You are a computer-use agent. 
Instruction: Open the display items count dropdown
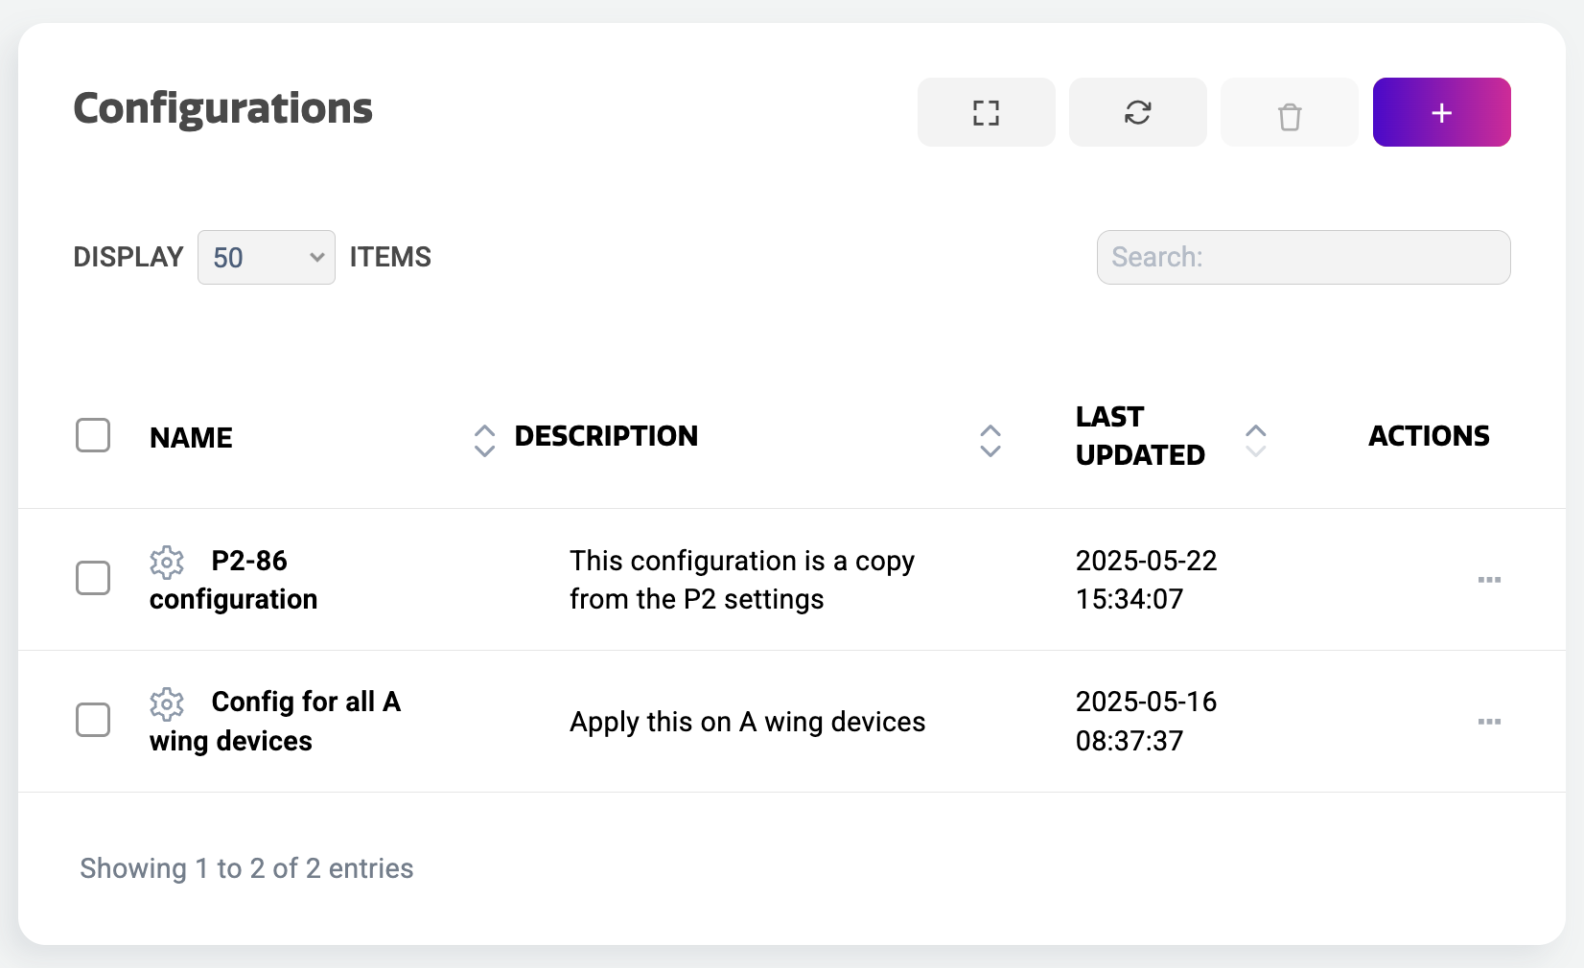266,257
